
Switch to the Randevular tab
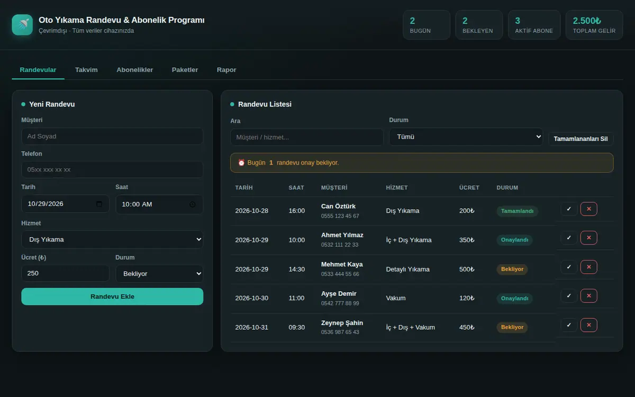tap(38, 70)
